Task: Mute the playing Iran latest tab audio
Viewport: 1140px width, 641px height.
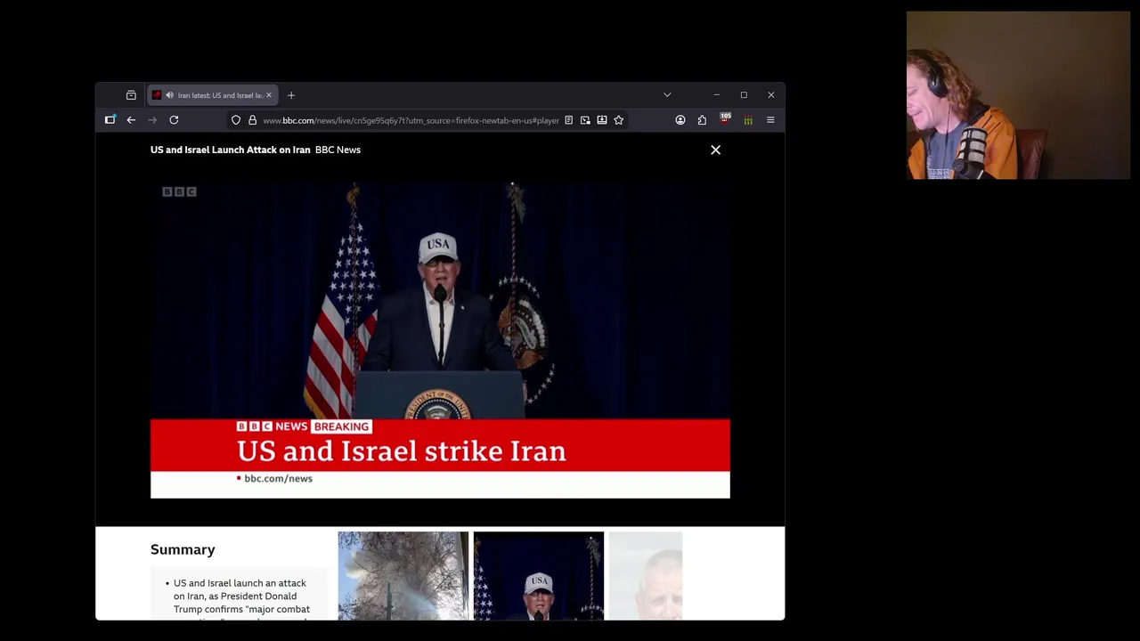Action: click(169, 95)
